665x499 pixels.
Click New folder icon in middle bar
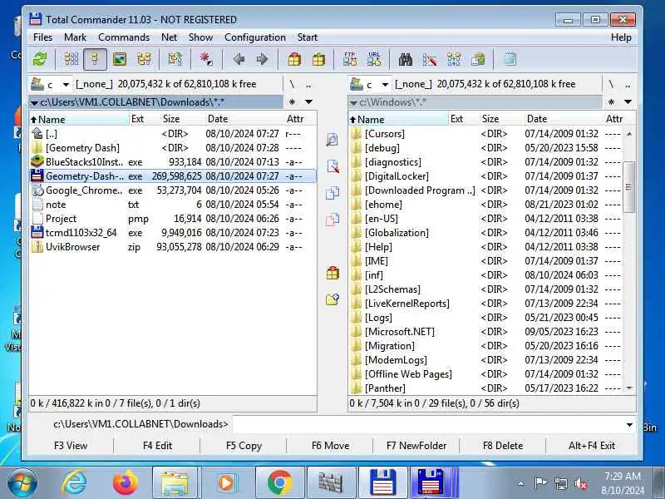point(332,299)
